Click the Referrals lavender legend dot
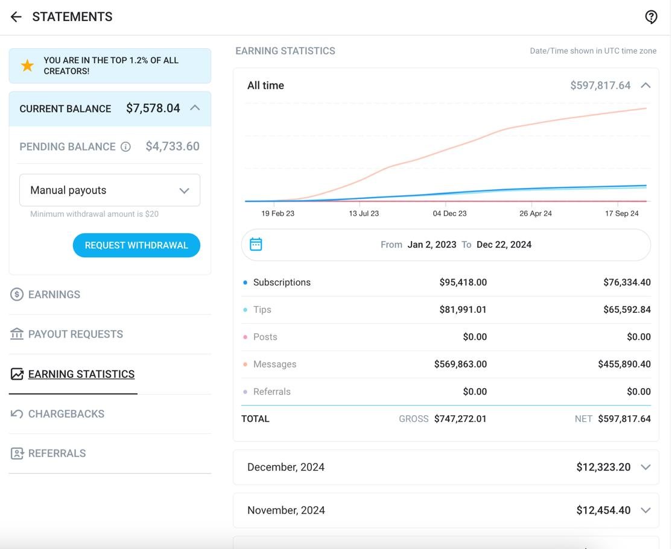The image size is (672, 549). pyautogui.click(x=245, y=392)
